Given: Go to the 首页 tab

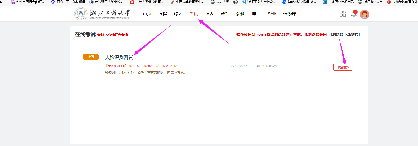Looking at the screenshot, I should [147, 14].
